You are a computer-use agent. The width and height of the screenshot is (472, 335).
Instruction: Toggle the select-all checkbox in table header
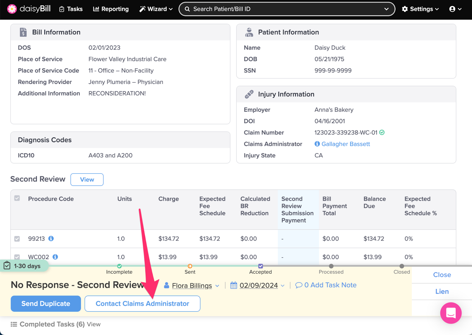(17, 198)
